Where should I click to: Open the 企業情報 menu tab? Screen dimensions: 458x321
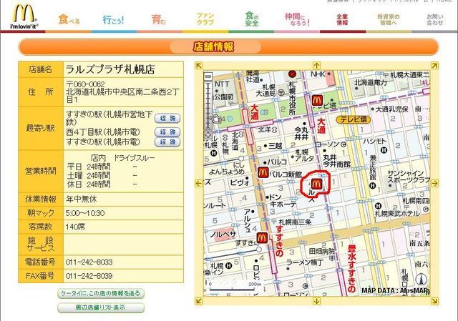click(x=342, y=18)
